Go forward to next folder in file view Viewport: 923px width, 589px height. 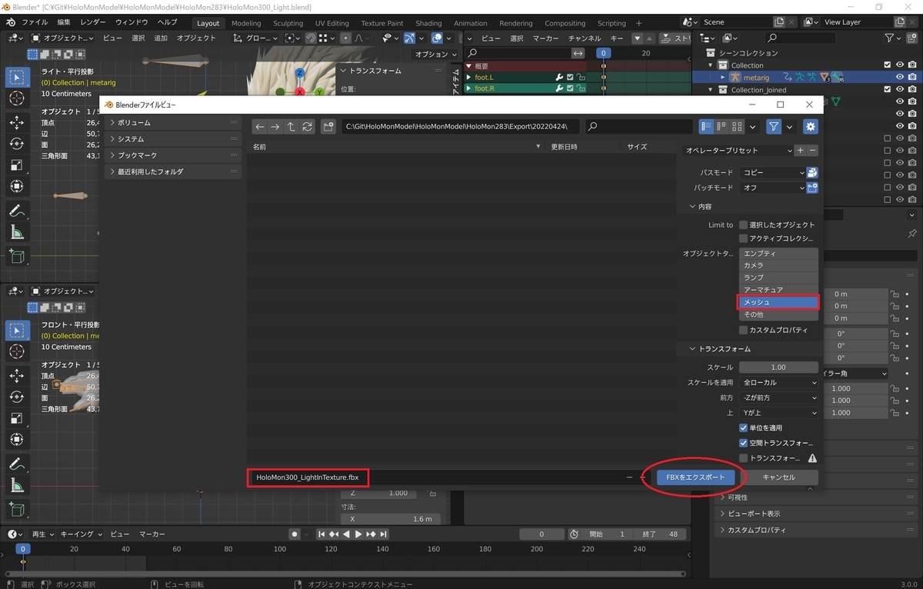click(275, 127)
